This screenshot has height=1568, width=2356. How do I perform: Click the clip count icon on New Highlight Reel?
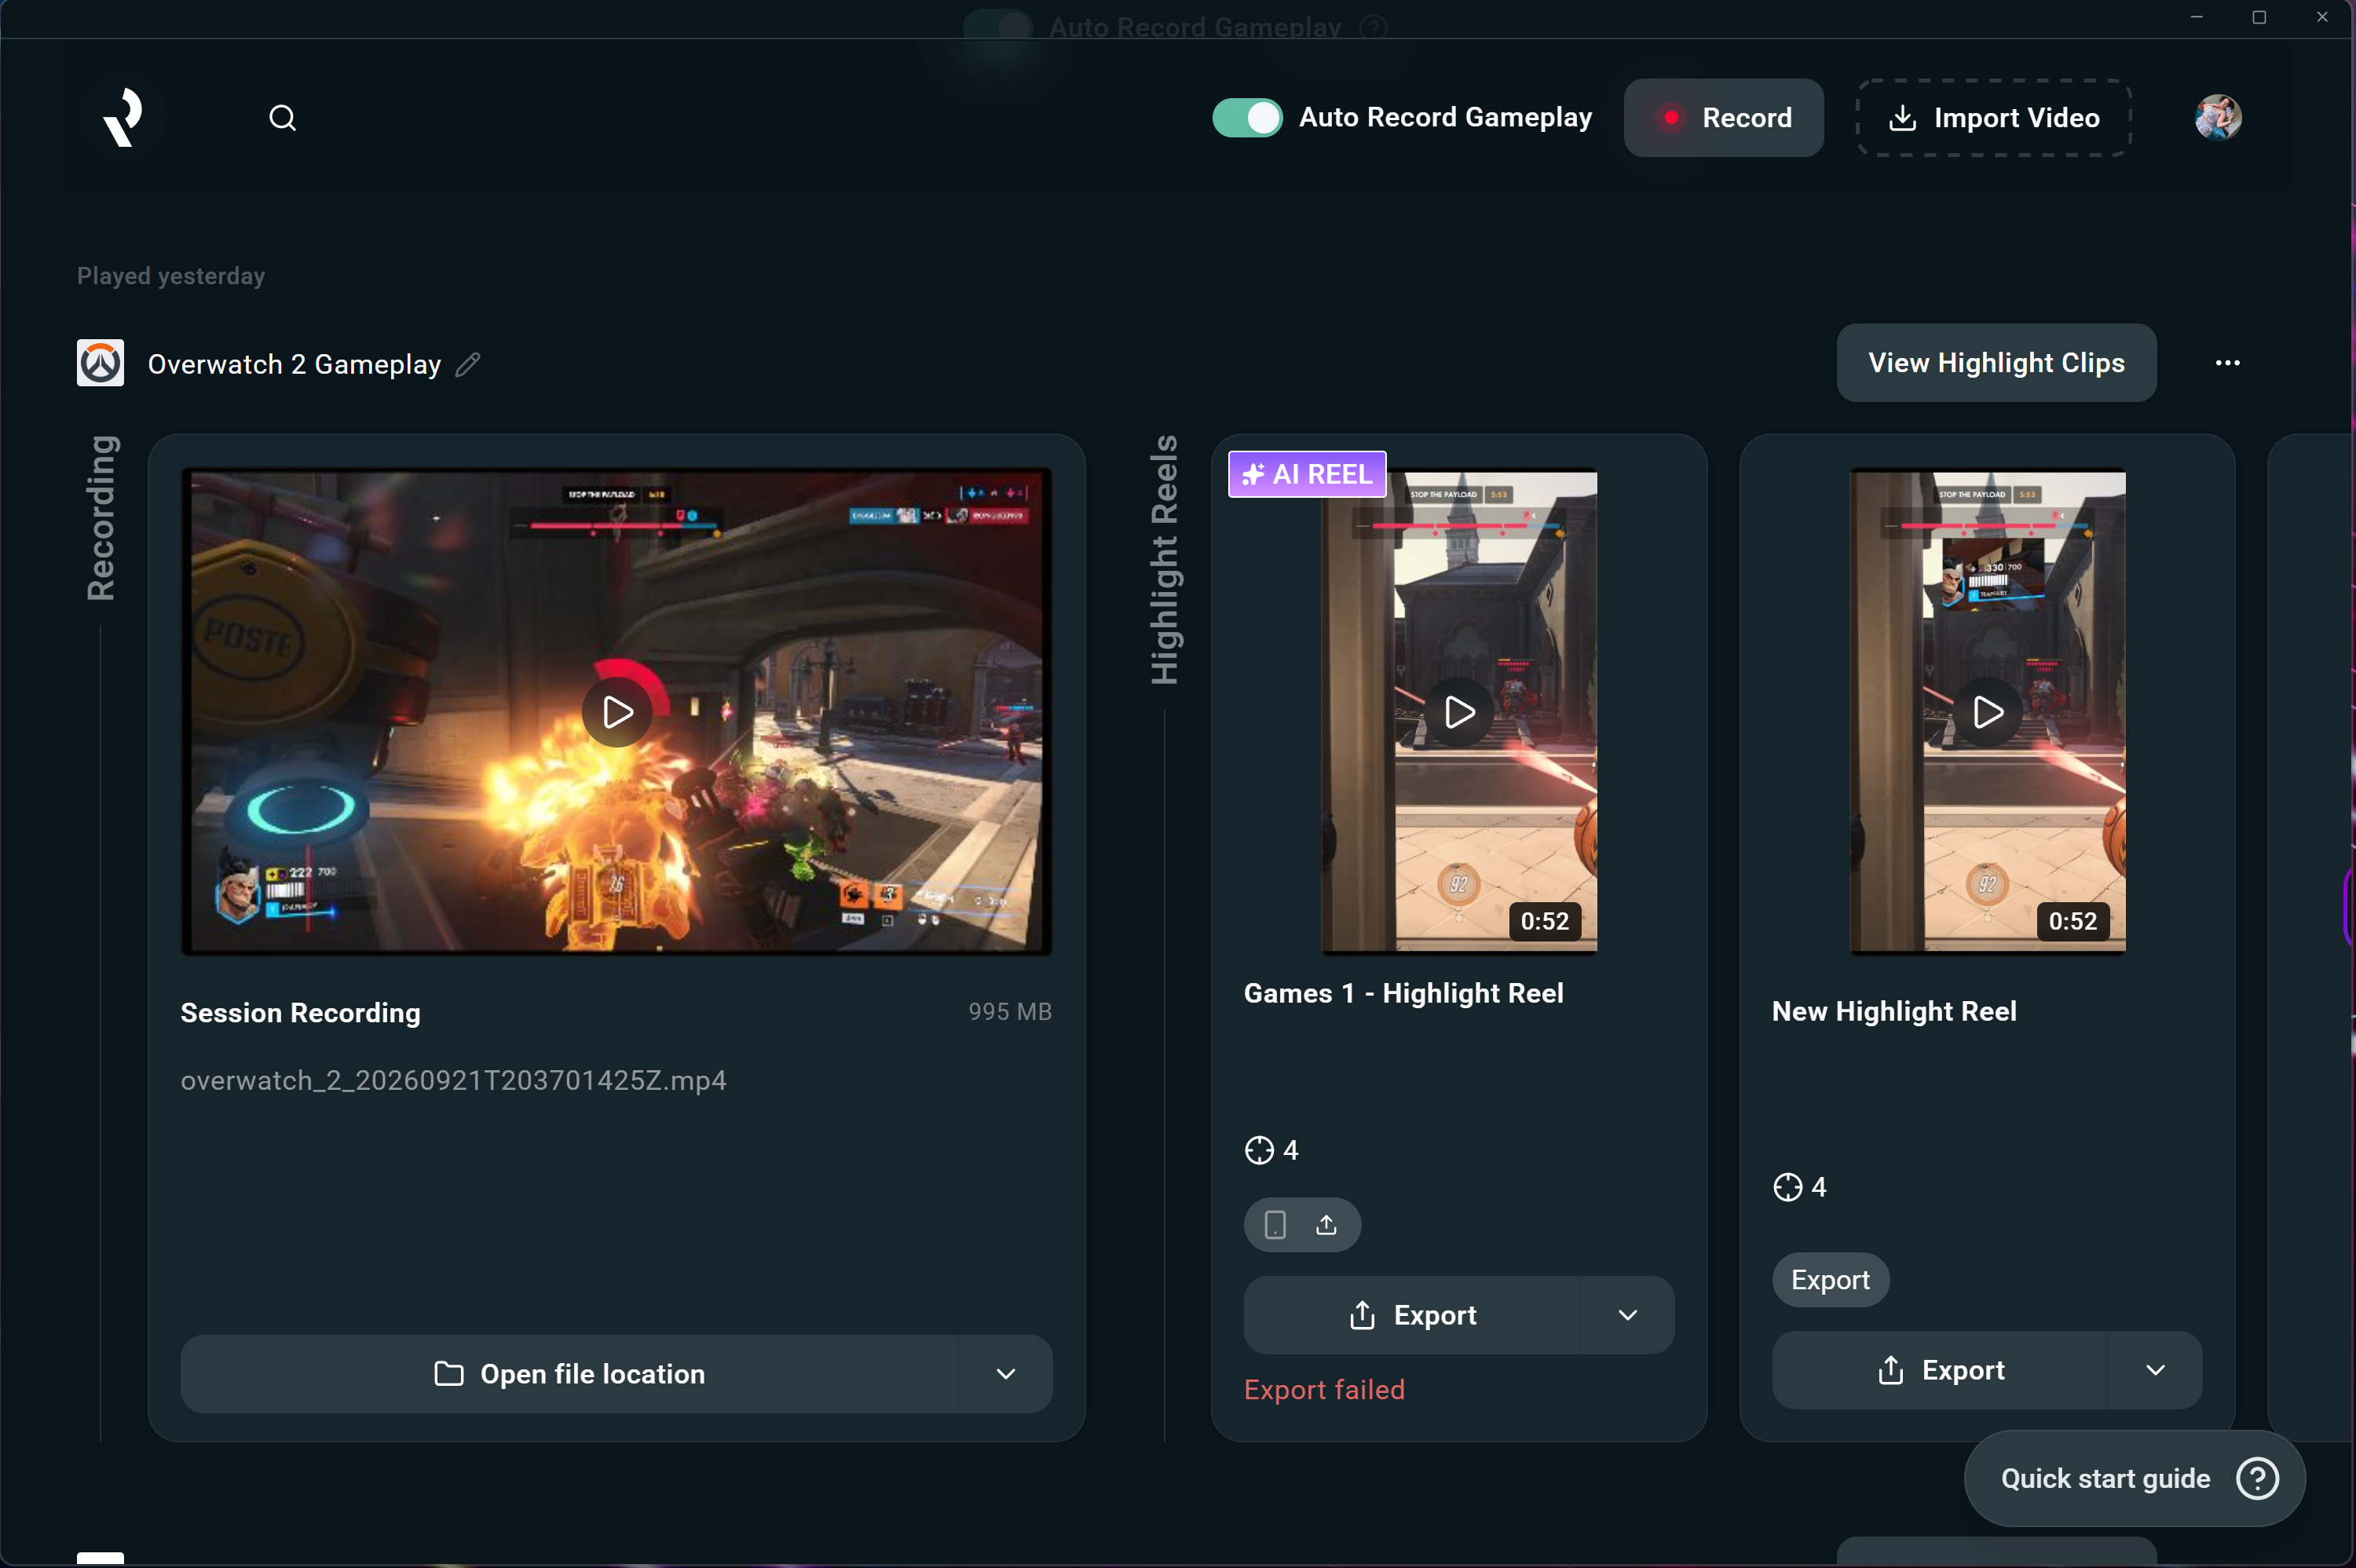pos(1787,1187)
